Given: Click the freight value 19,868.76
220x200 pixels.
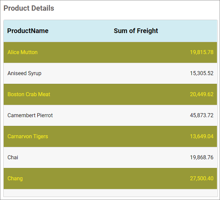Looking at the screenshot, I should [202, 157].
